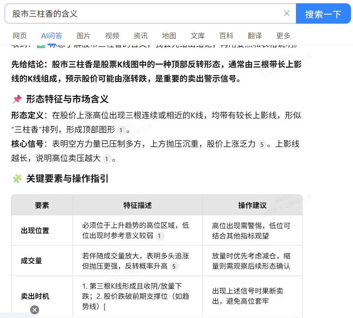Expand the 更多 menu

click(x=283, y=35)
